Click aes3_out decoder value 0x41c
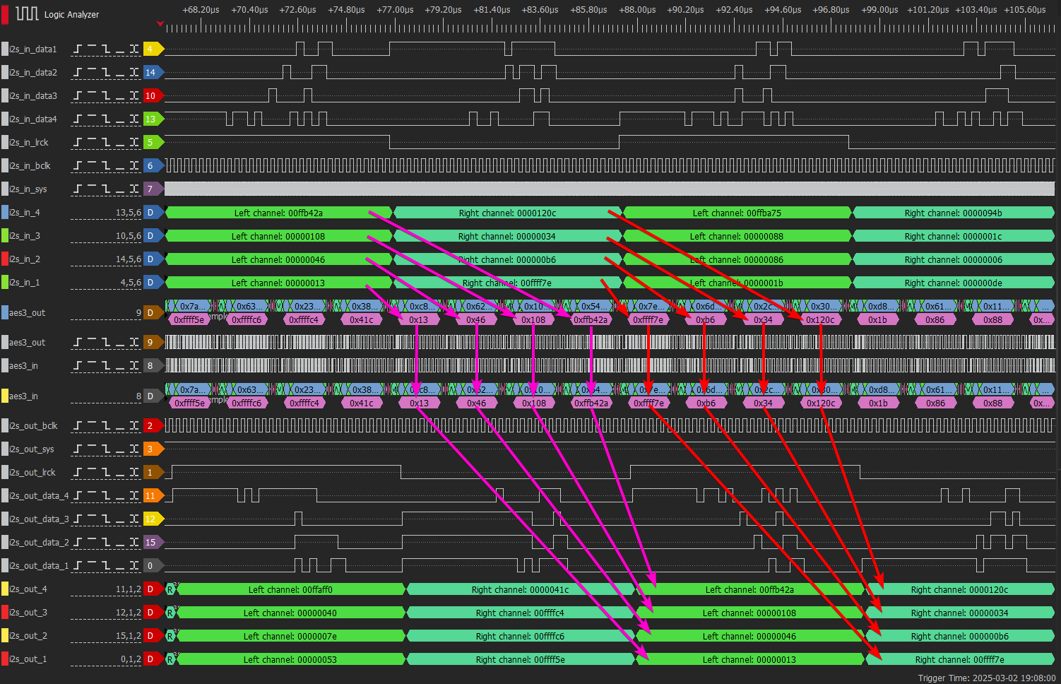 (x=362, y=319)
